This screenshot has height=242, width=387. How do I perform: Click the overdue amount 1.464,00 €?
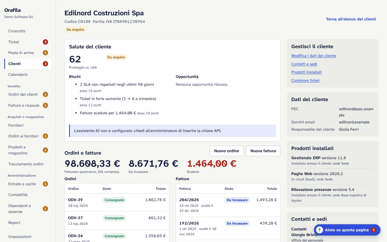point(212,163)
